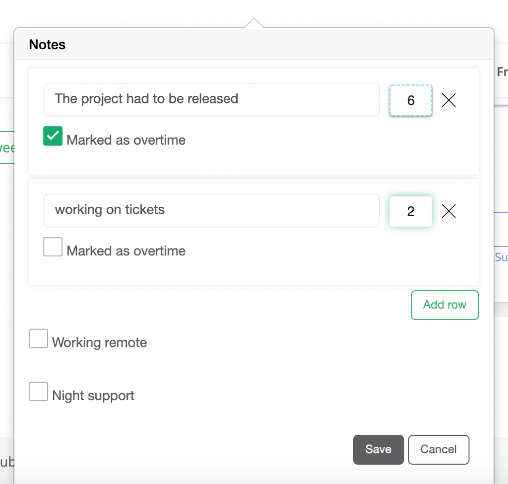Click the 'Add row' button

click(444, 305)
